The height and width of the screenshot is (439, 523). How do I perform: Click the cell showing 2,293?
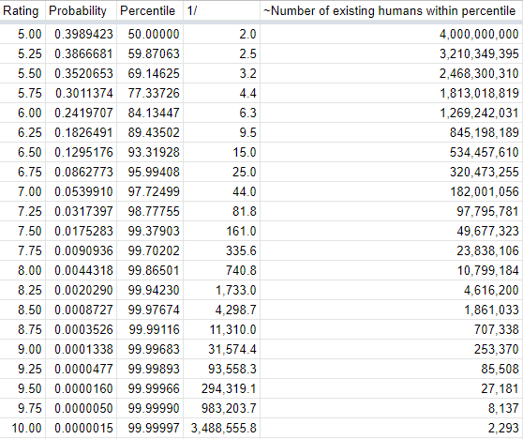[392, 428]
